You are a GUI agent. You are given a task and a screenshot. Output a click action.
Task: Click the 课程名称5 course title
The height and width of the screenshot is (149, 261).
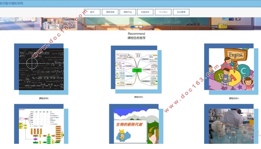pyautogui.click(x=138, y=97)
